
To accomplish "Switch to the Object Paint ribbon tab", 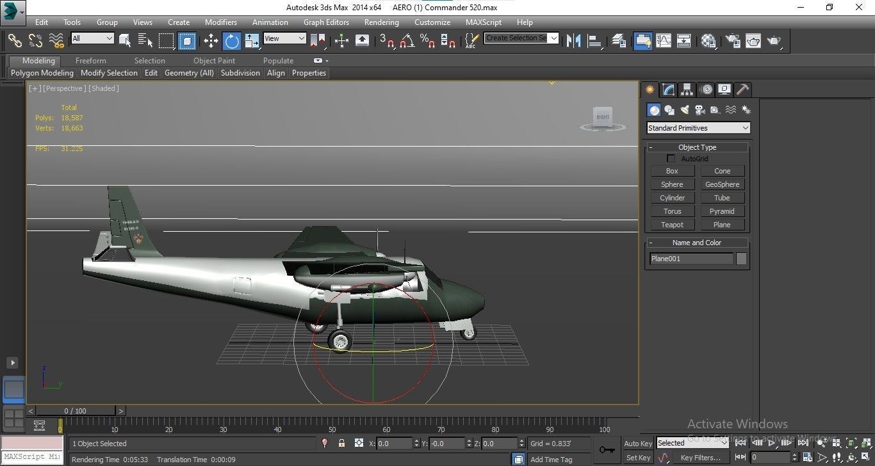I will (214, 61).
